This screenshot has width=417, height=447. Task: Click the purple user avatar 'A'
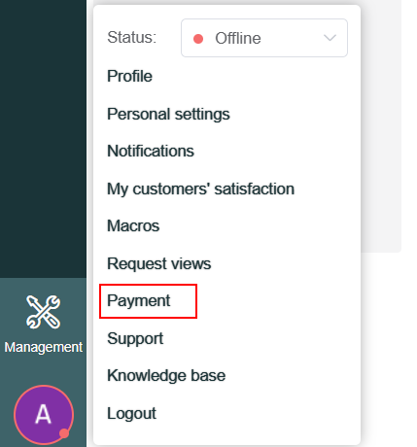click(44, 415)
